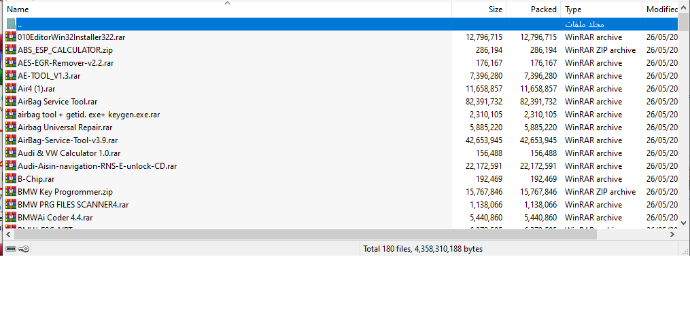Click the size value 192,469 in Size column
Screen dimensions: 690x312
pyautogui.click(x=489, y=179)
